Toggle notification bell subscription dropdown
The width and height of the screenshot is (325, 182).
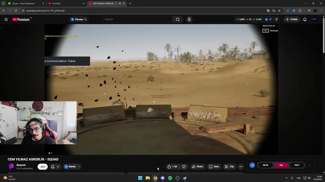tap(55, 167)
